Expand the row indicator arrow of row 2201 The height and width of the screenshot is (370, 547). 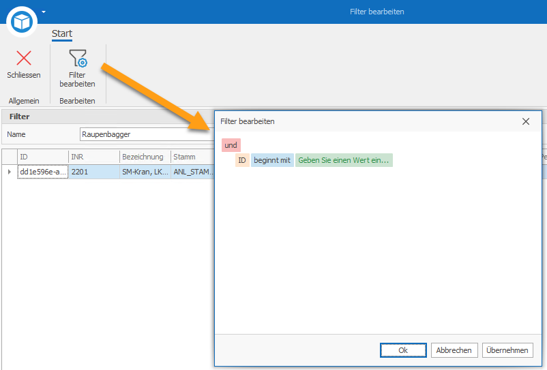[10, 172]
